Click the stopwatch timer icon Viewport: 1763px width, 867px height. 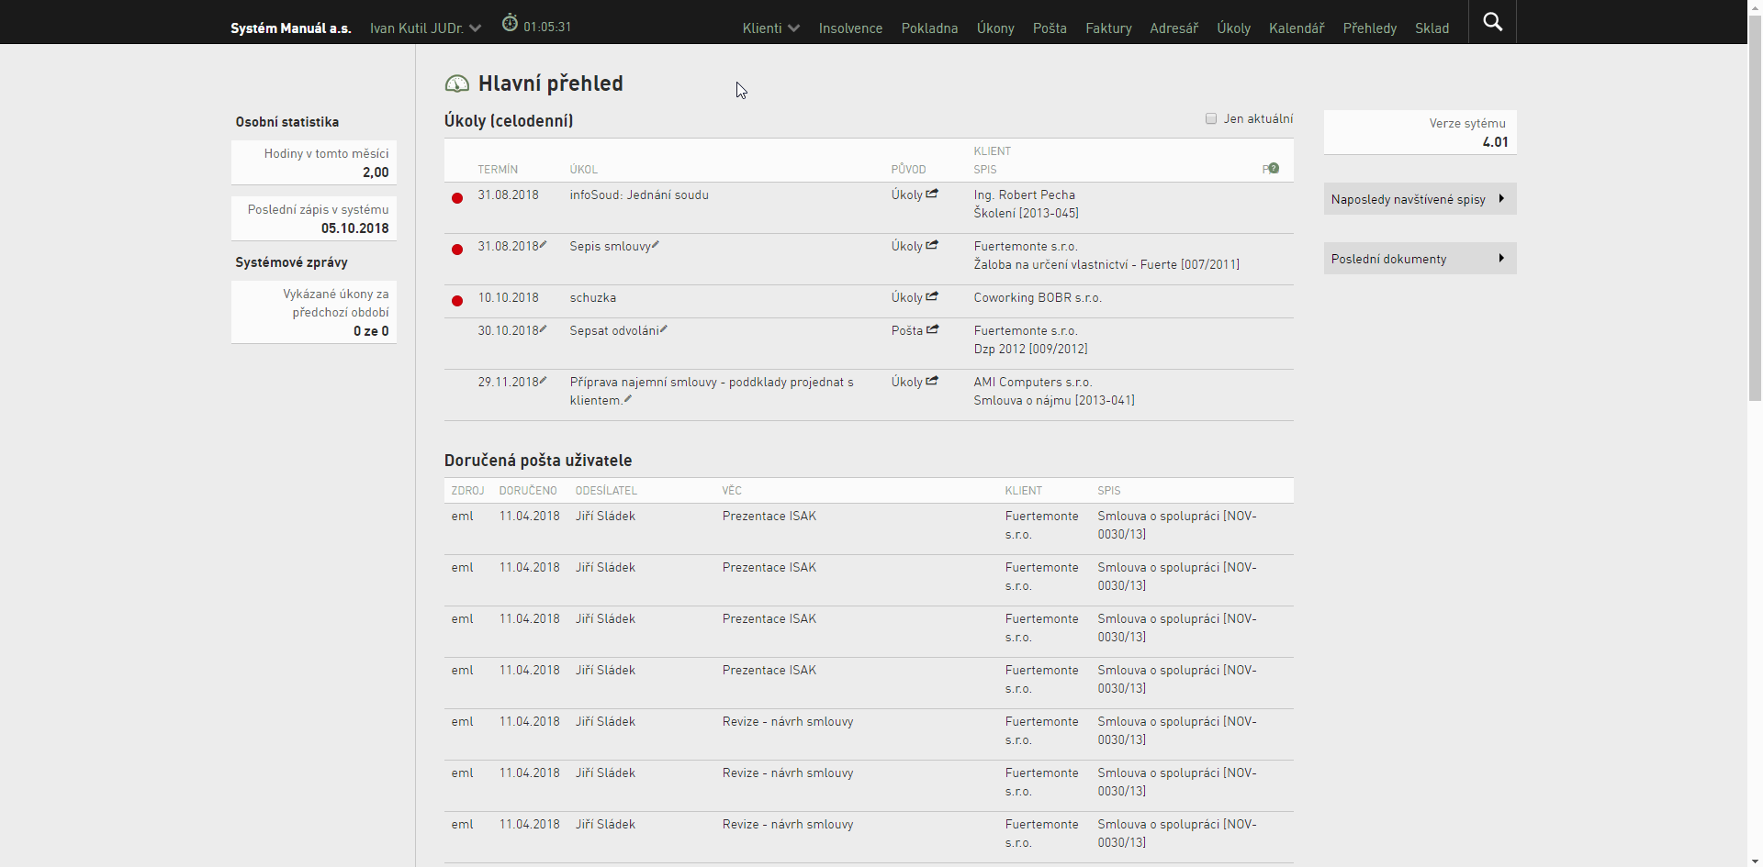tap(510, 23)
